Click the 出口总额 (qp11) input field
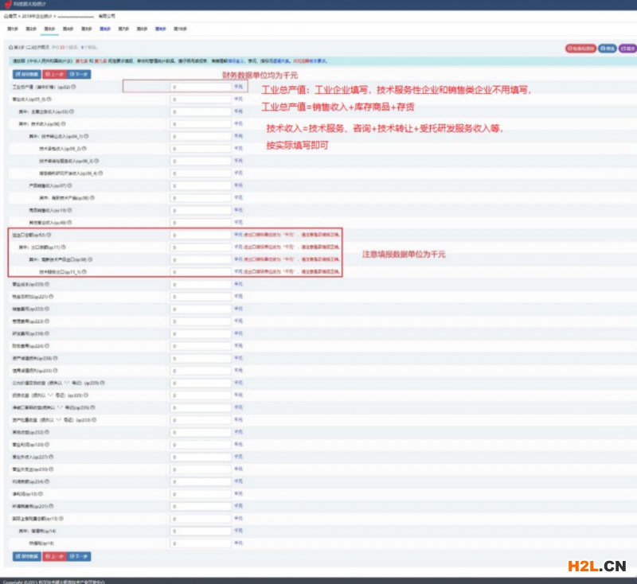The image size is (637, 584). pyautogui.click(x=201, y=247)
